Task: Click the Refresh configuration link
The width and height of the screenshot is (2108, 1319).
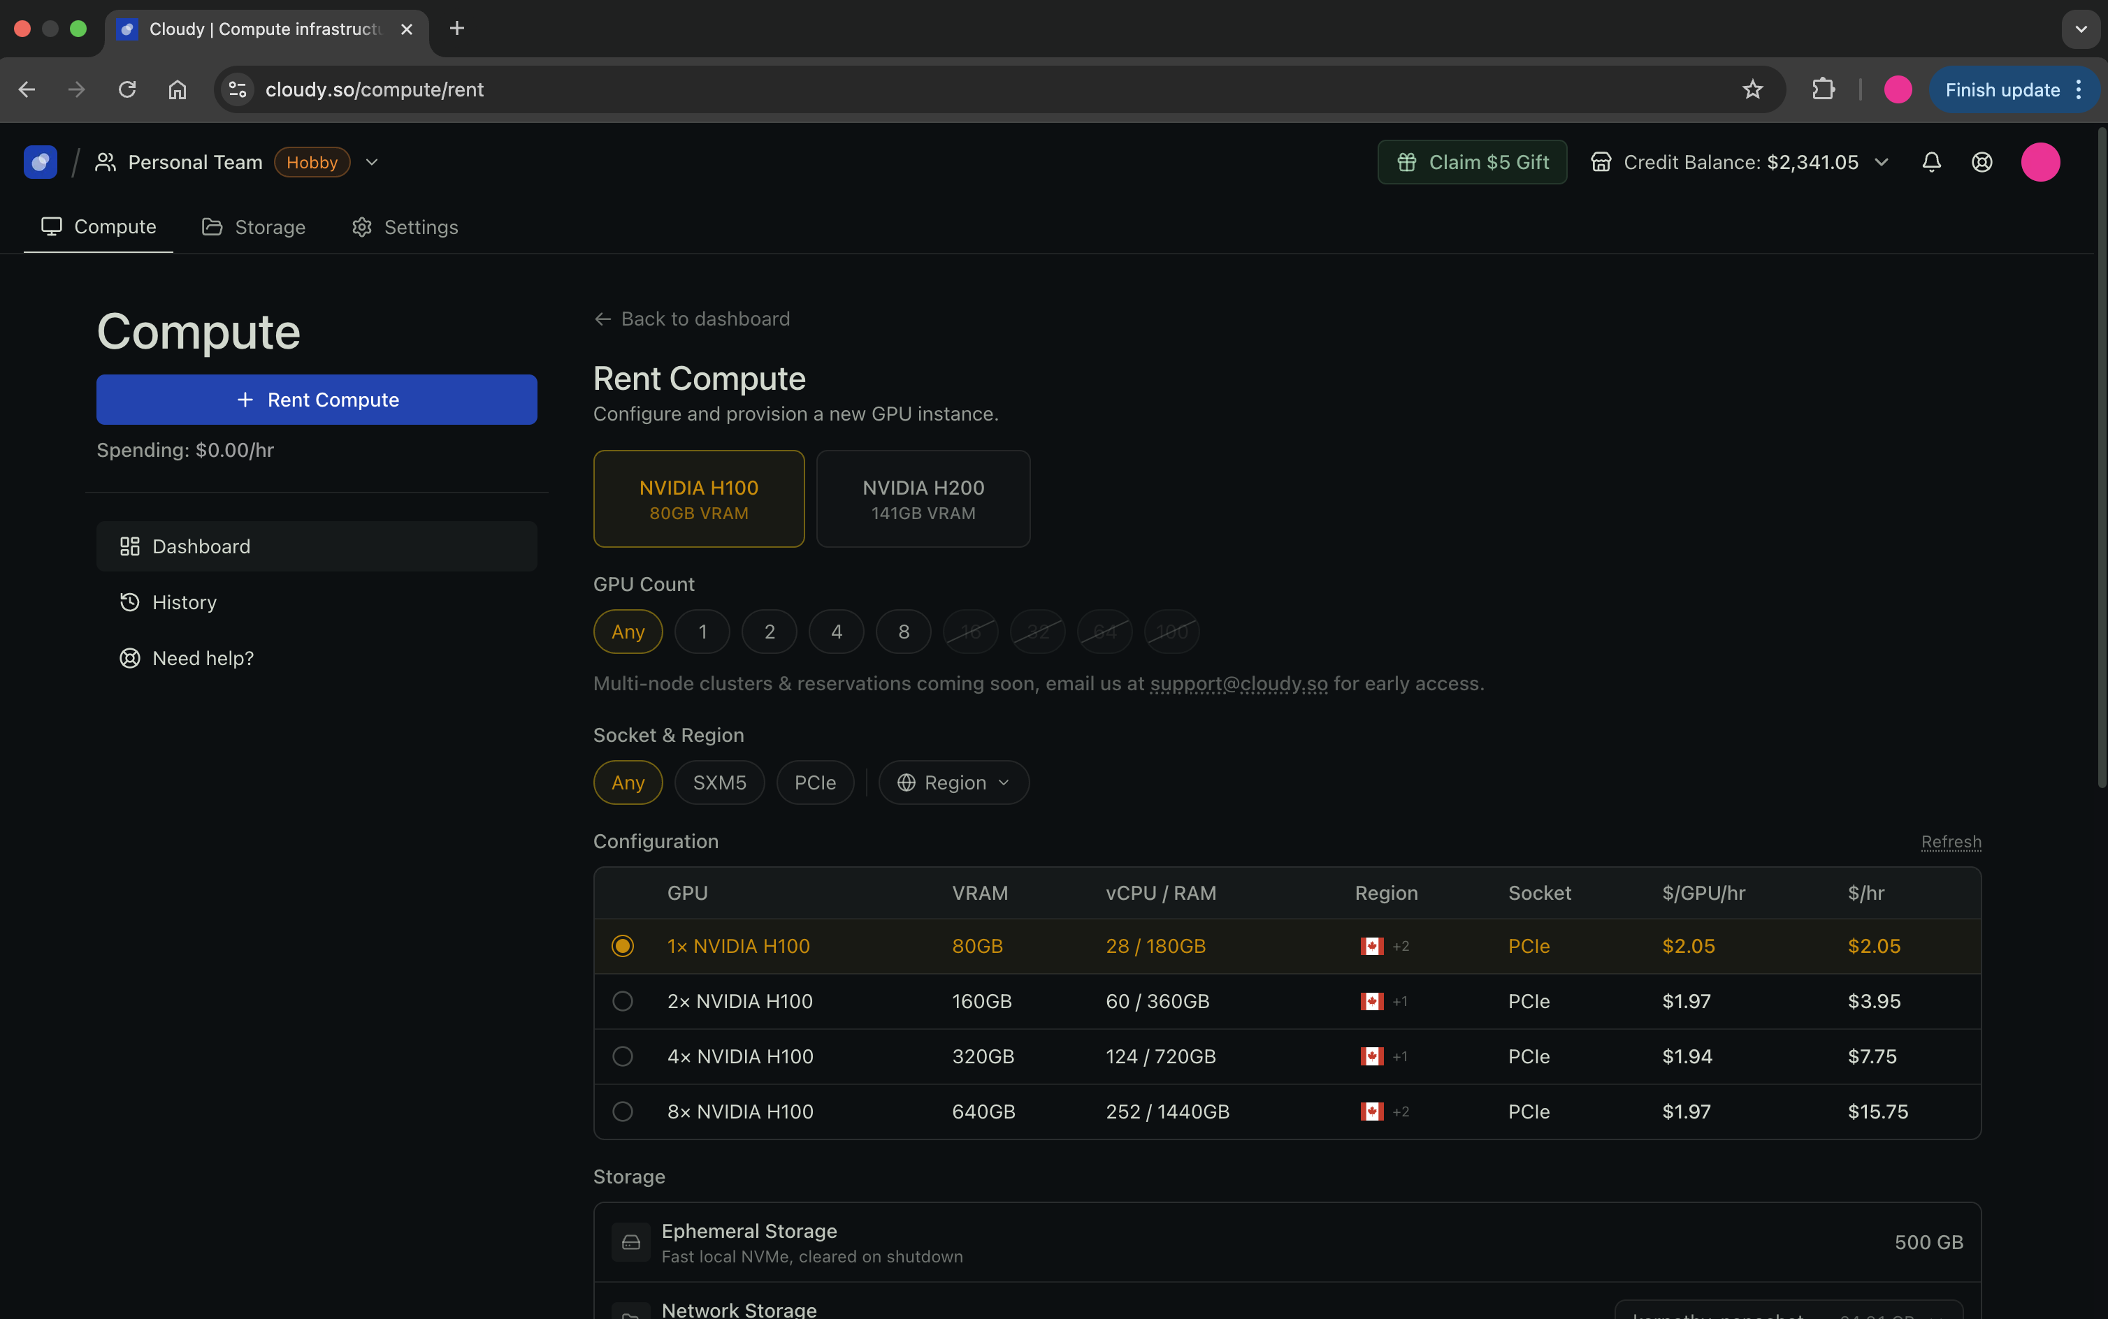Action: 1951,842
